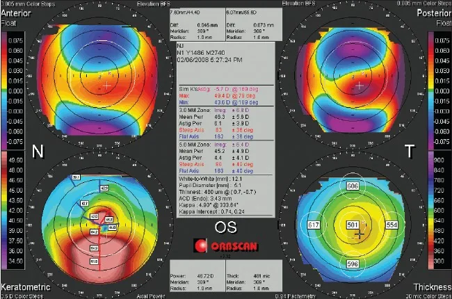Click the Posterior map title

point(434,13)
